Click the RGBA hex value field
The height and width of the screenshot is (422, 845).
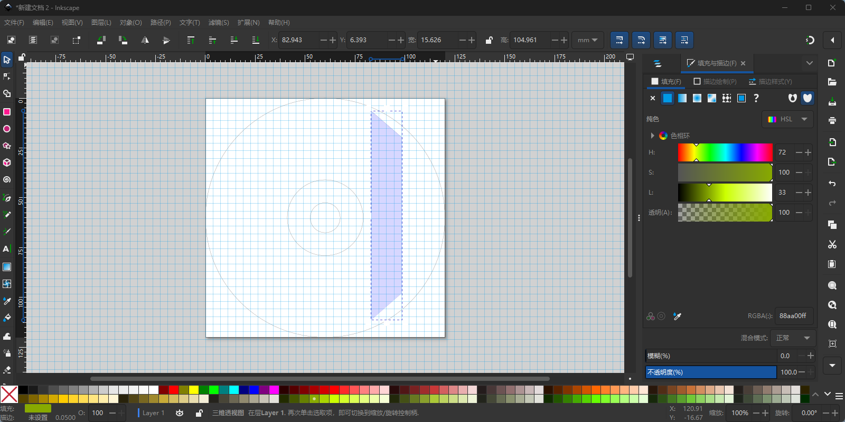coord(793,316)
